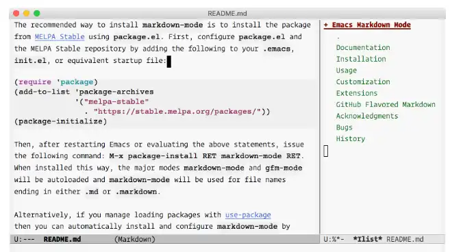Click the gfm-mode word in paragraph
Image resolution: width=450 pixels, height=252 pixels.
(284, 168)
